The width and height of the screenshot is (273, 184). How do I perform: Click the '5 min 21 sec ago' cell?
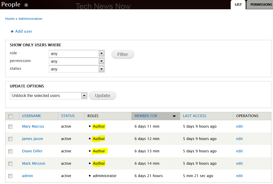(x=198, y=176)
